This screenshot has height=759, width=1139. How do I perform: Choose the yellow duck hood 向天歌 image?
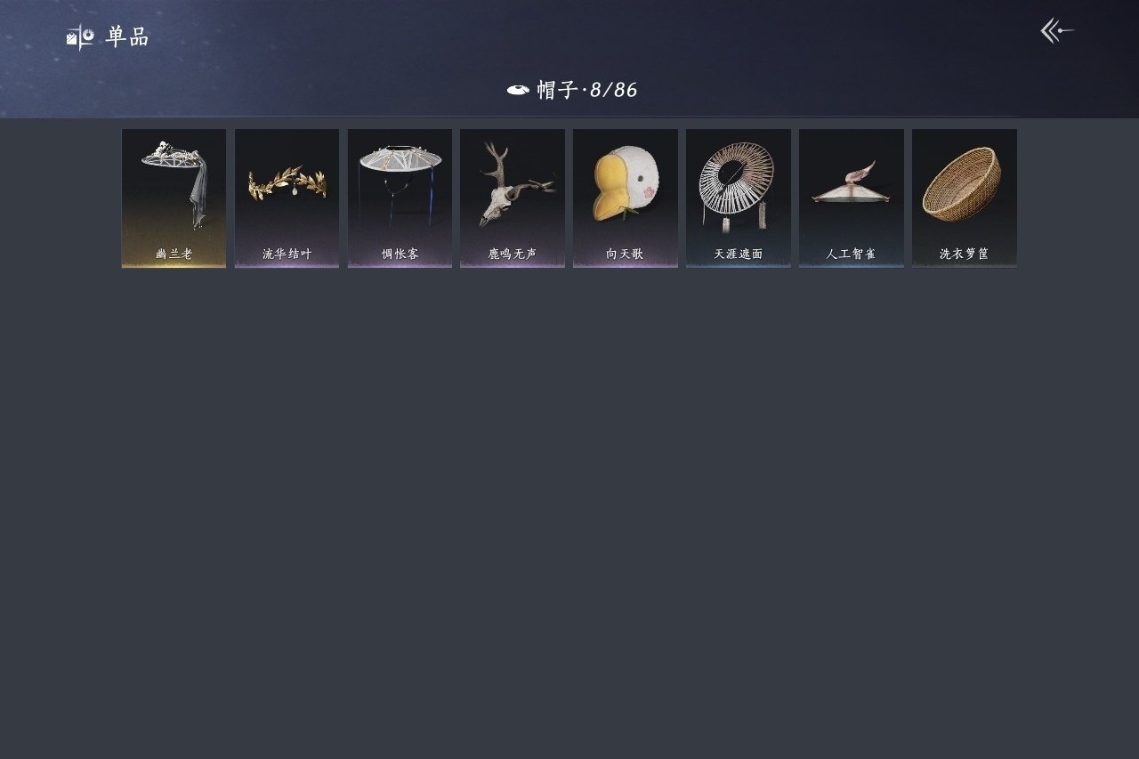point(626,184)
